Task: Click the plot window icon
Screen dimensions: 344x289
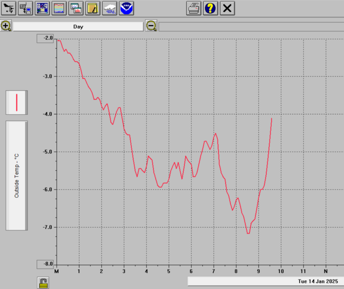Action: 76,8
